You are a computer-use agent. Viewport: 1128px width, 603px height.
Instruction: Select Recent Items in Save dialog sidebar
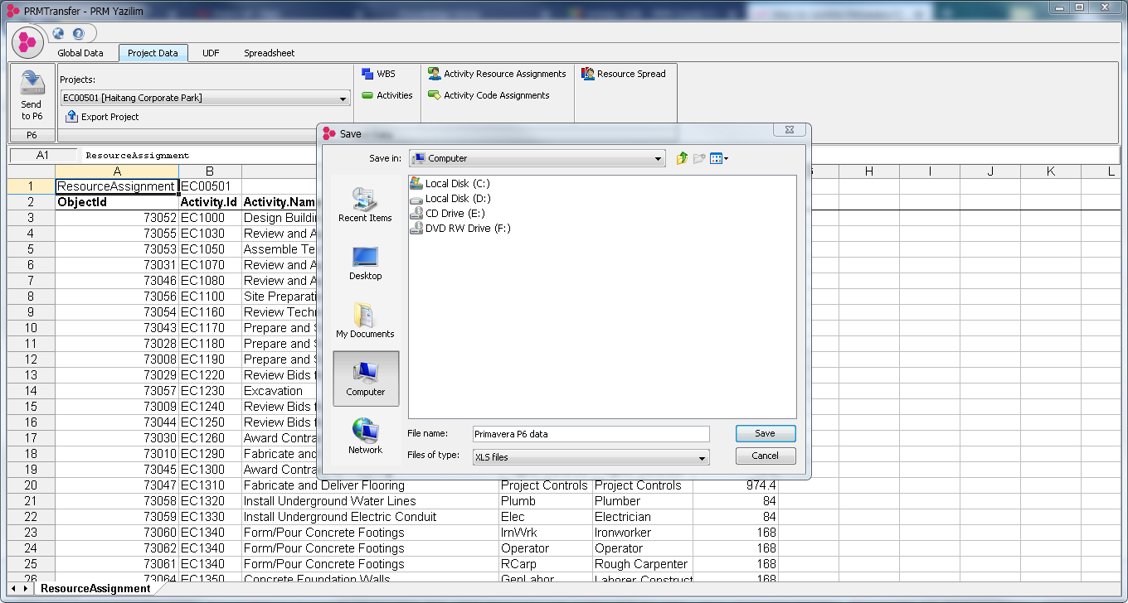click(365, 205)
